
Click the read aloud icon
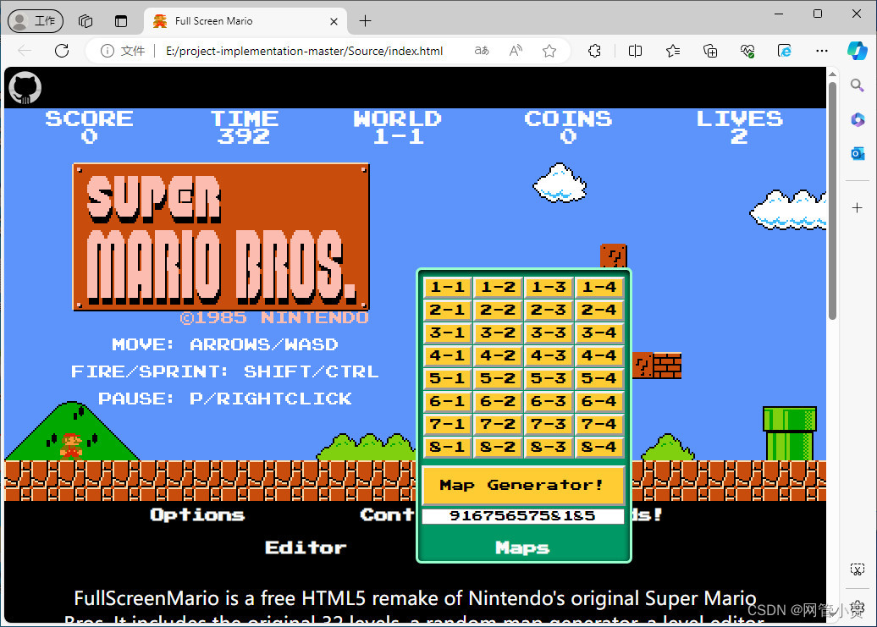[x=516, y=51]
